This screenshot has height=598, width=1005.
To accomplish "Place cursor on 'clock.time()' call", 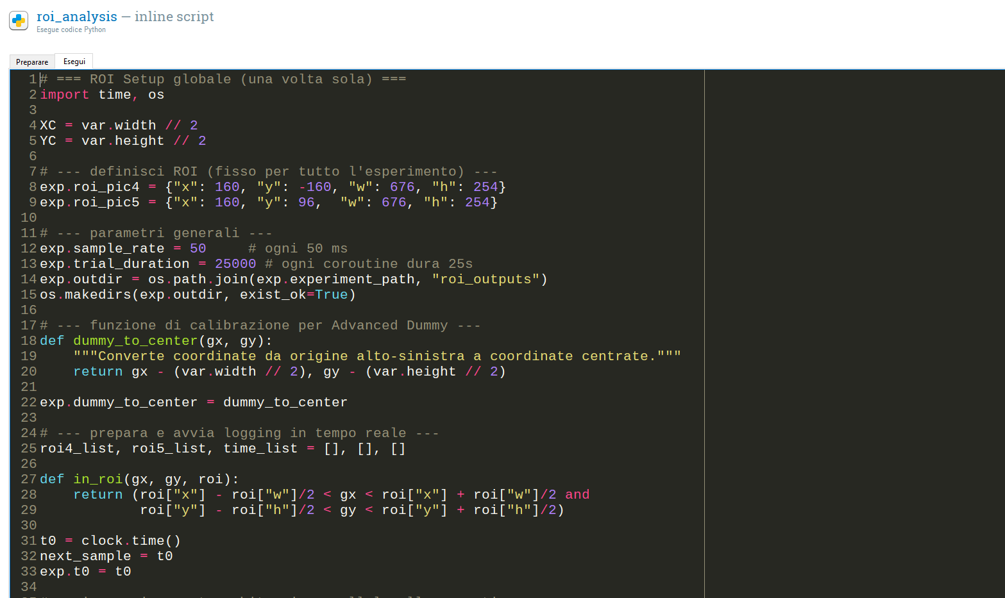I will pyautogui.click(x=131, y=541).
